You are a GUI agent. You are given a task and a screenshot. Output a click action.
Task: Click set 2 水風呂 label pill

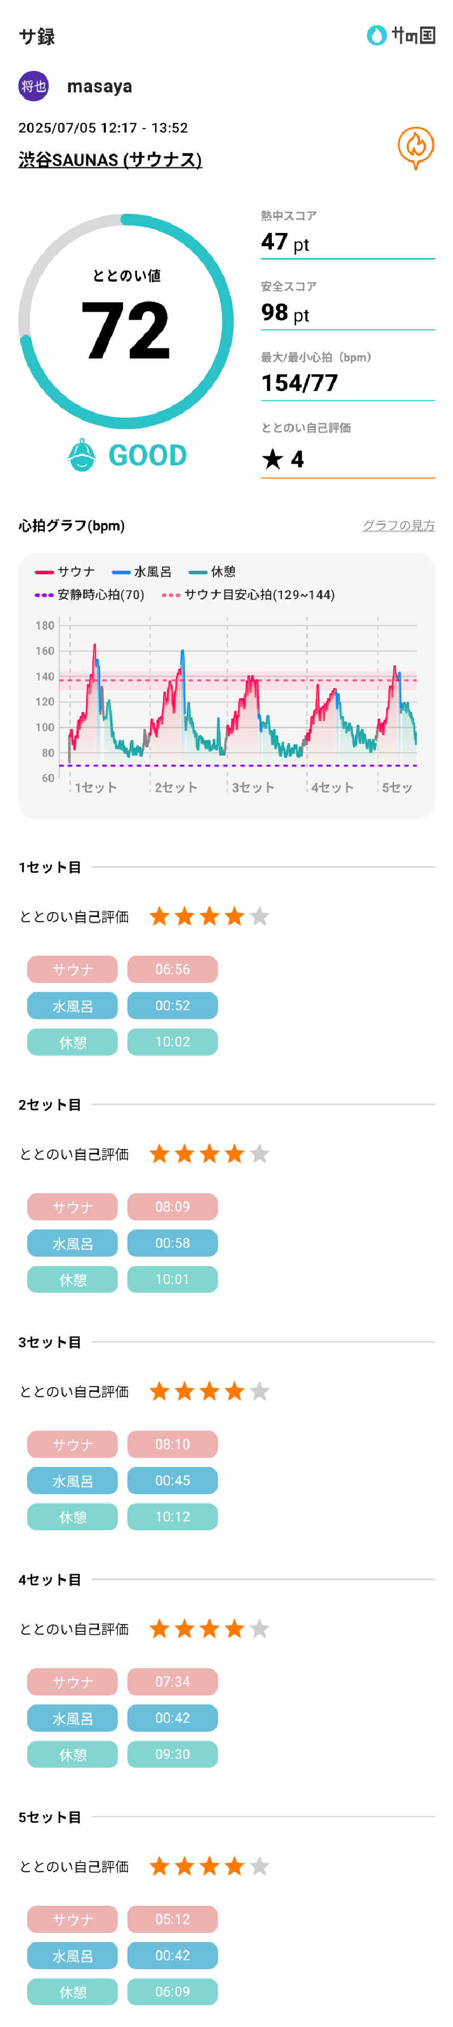click(x=72, y=1243)
